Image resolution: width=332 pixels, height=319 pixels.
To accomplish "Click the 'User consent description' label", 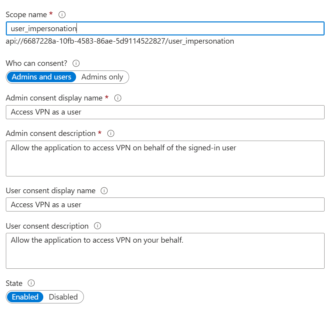I will tap(47, 226).
